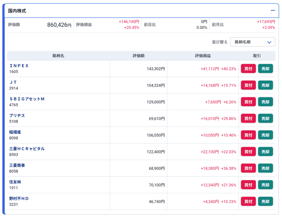Viewport: 282px width, 216px height.
Task: Open the 野村不HD stock link
Action: pos(19,199)
